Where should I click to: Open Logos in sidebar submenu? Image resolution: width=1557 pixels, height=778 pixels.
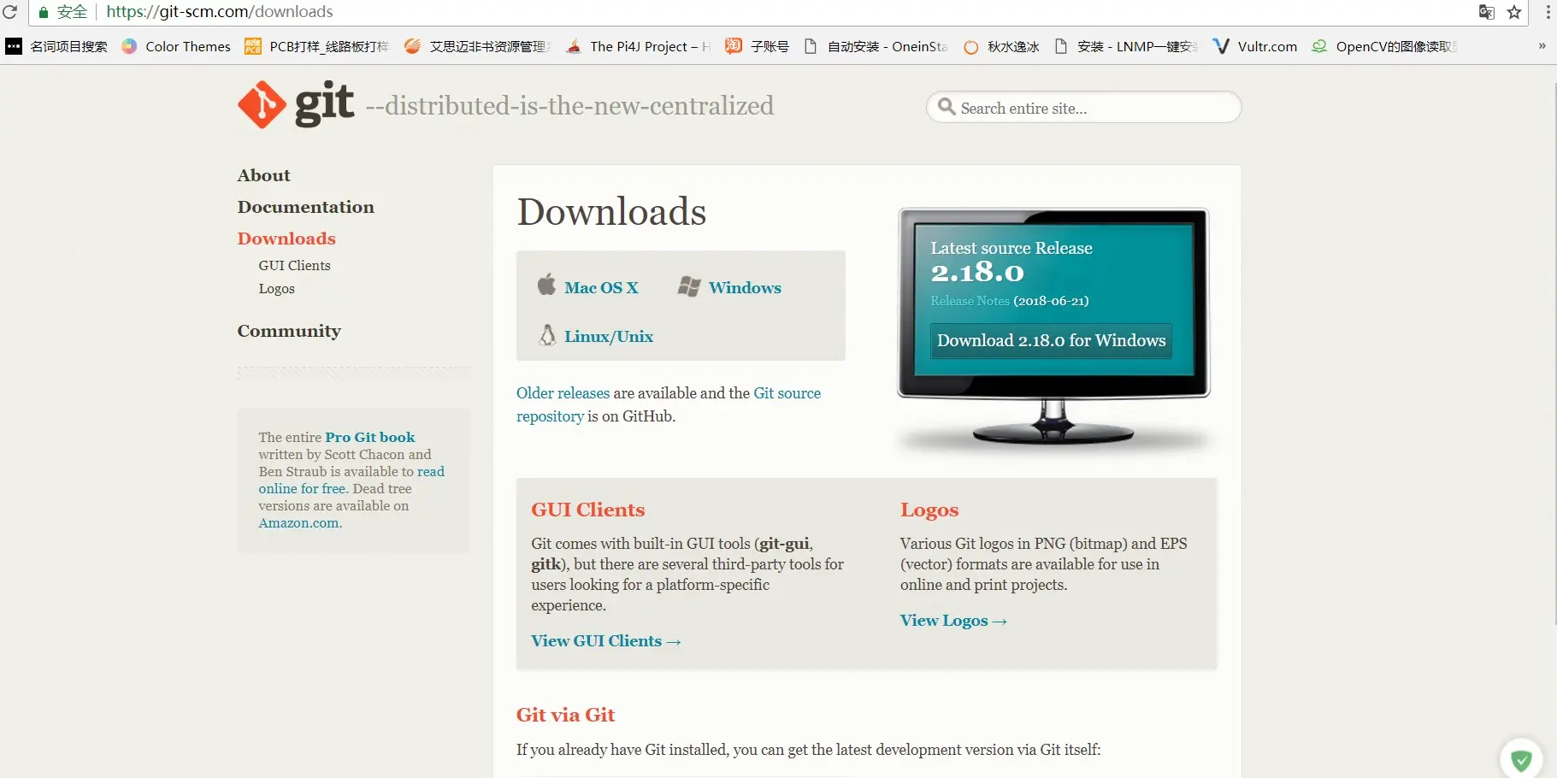(277, 289)
